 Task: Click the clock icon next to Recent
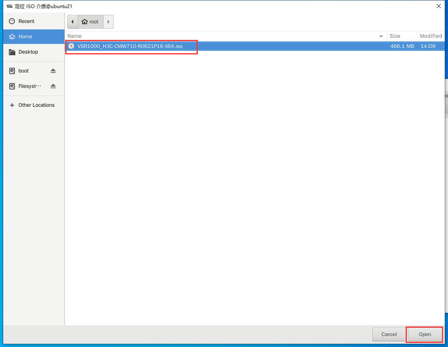pyautogui.click(x=12, y=21)
